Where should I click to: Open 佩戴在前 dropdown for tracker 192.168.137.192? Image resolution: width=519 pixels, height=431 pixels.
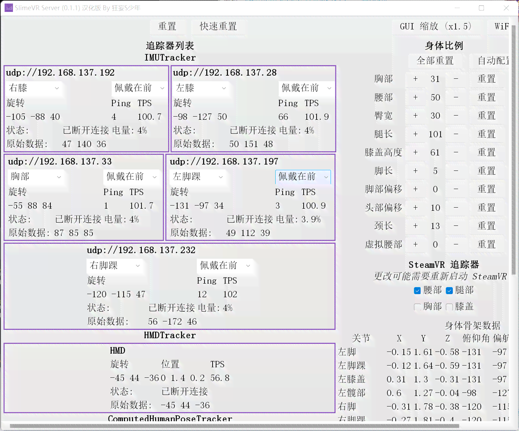click(139, 88)
